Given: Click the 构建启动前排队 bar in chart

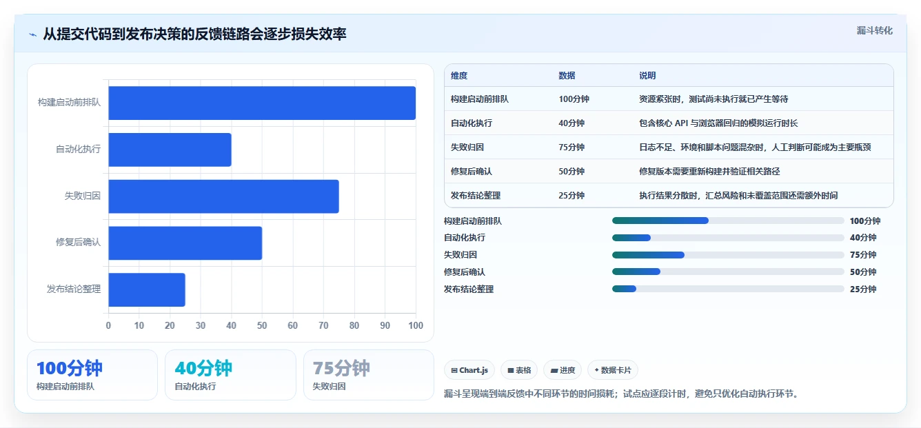Looking at the screenshot, I should click(x=262, y=103).
